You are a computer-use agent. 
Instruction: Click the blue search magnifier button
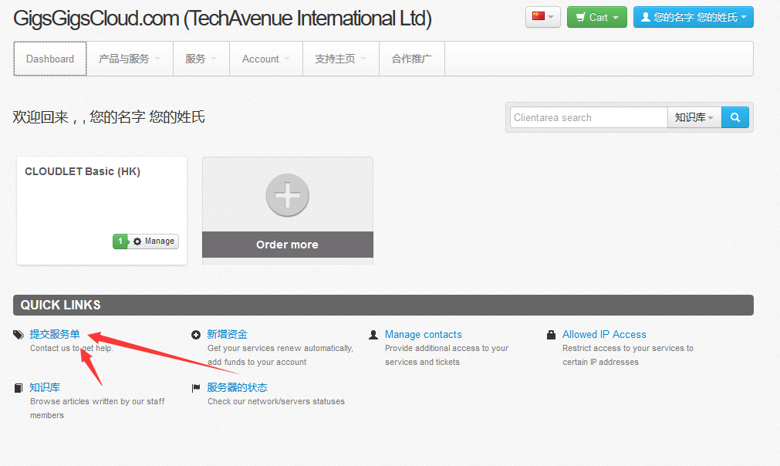click(x=735, y=118)
